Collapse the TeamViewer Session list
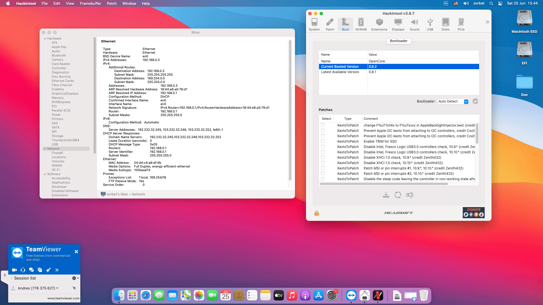 pyautogui.click(x=12, y=278)
